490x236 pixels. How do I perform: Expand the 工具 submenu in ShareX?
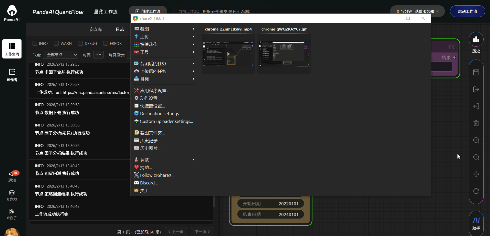(164, 52)
